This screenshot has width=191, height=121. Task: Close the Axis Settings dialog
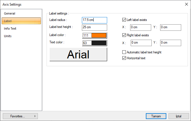(x=186, y=4)
